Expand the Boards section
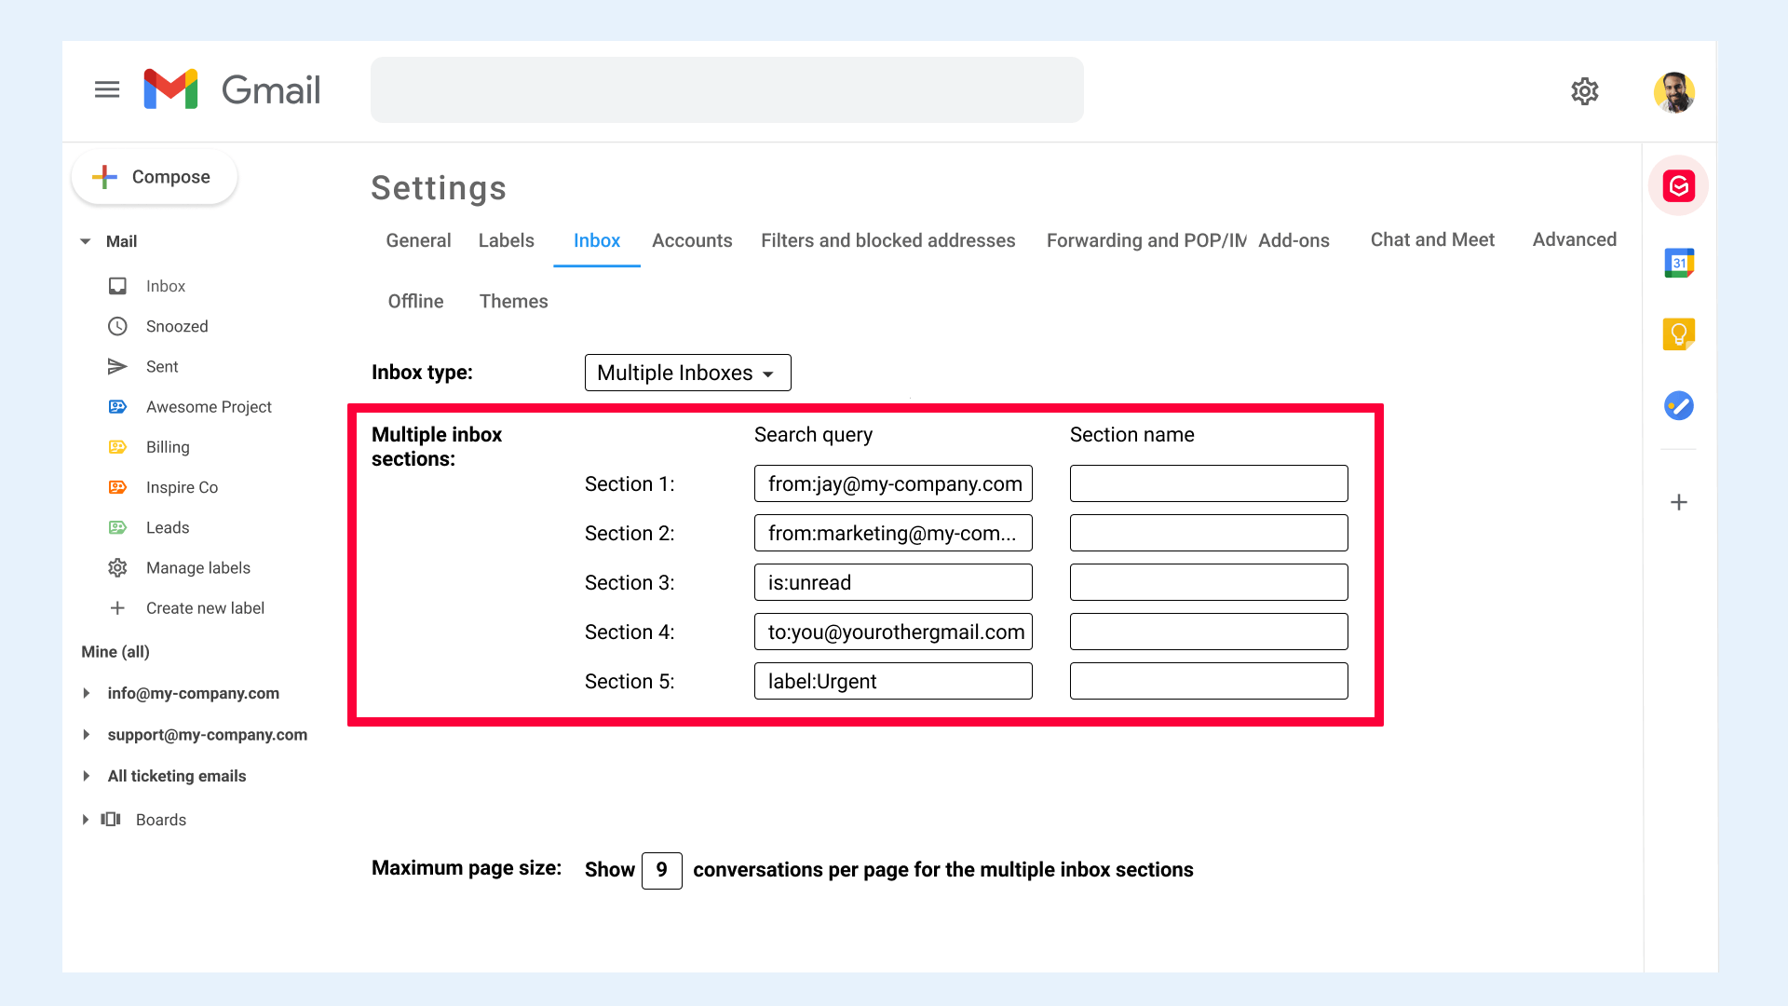This screenshot has width=1788, height=1006. click(86, 820)
